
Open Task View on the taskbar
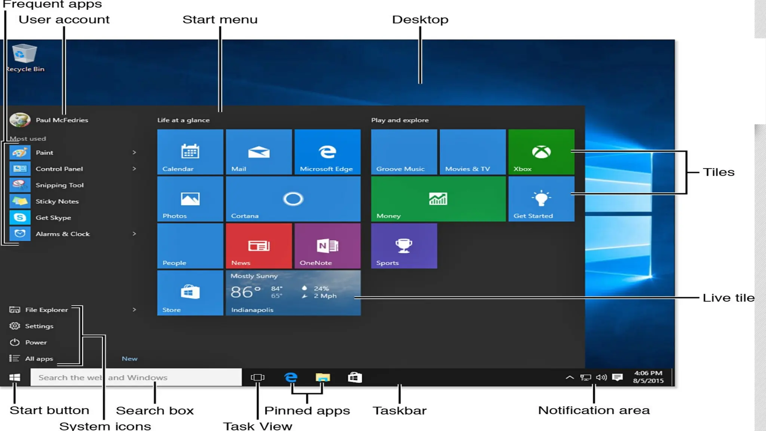[257, 377]
